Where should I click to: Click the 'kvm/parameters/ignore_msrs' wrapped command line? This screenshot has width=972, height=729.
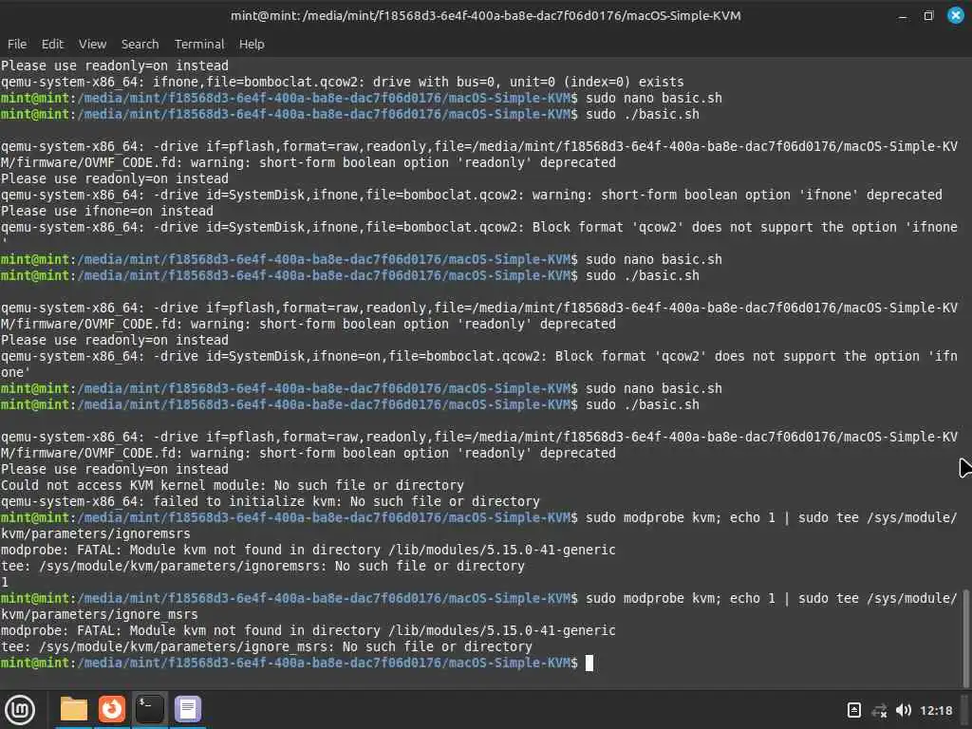point(99,614)
